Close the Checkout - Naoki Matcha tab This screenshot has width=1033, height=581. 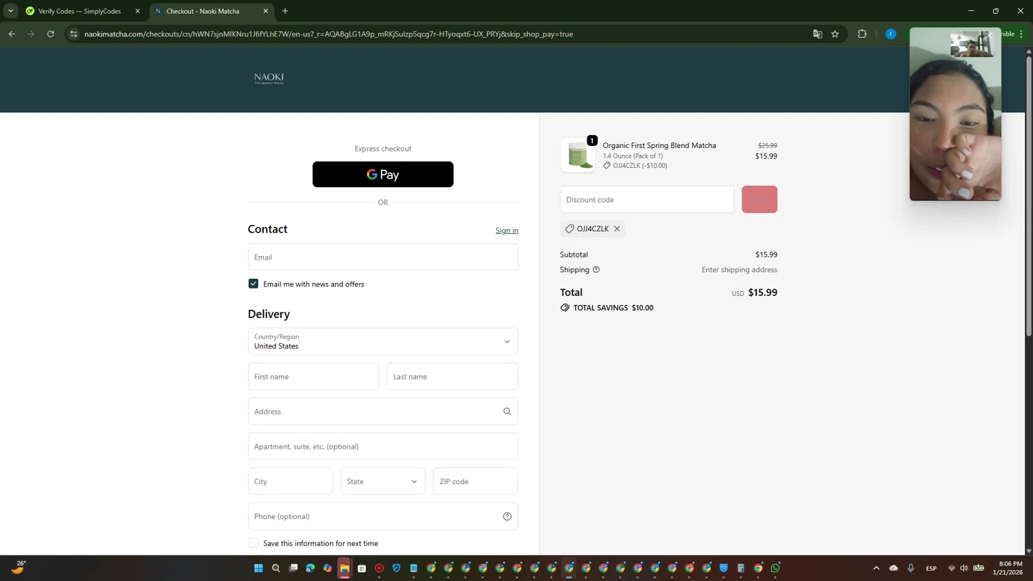click(266, 11)
